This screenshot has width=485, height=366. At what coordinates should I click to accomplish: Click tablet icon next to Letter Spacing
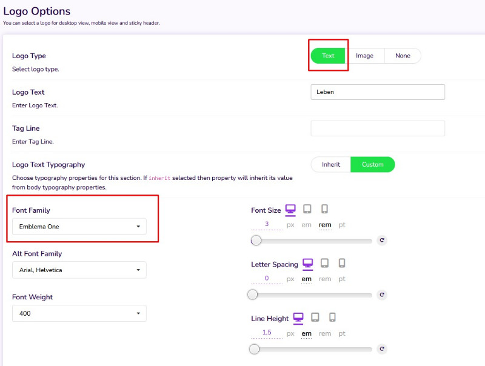(324, 264)
